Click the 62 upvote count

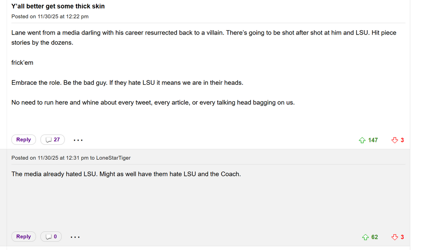tap(374, 237)
